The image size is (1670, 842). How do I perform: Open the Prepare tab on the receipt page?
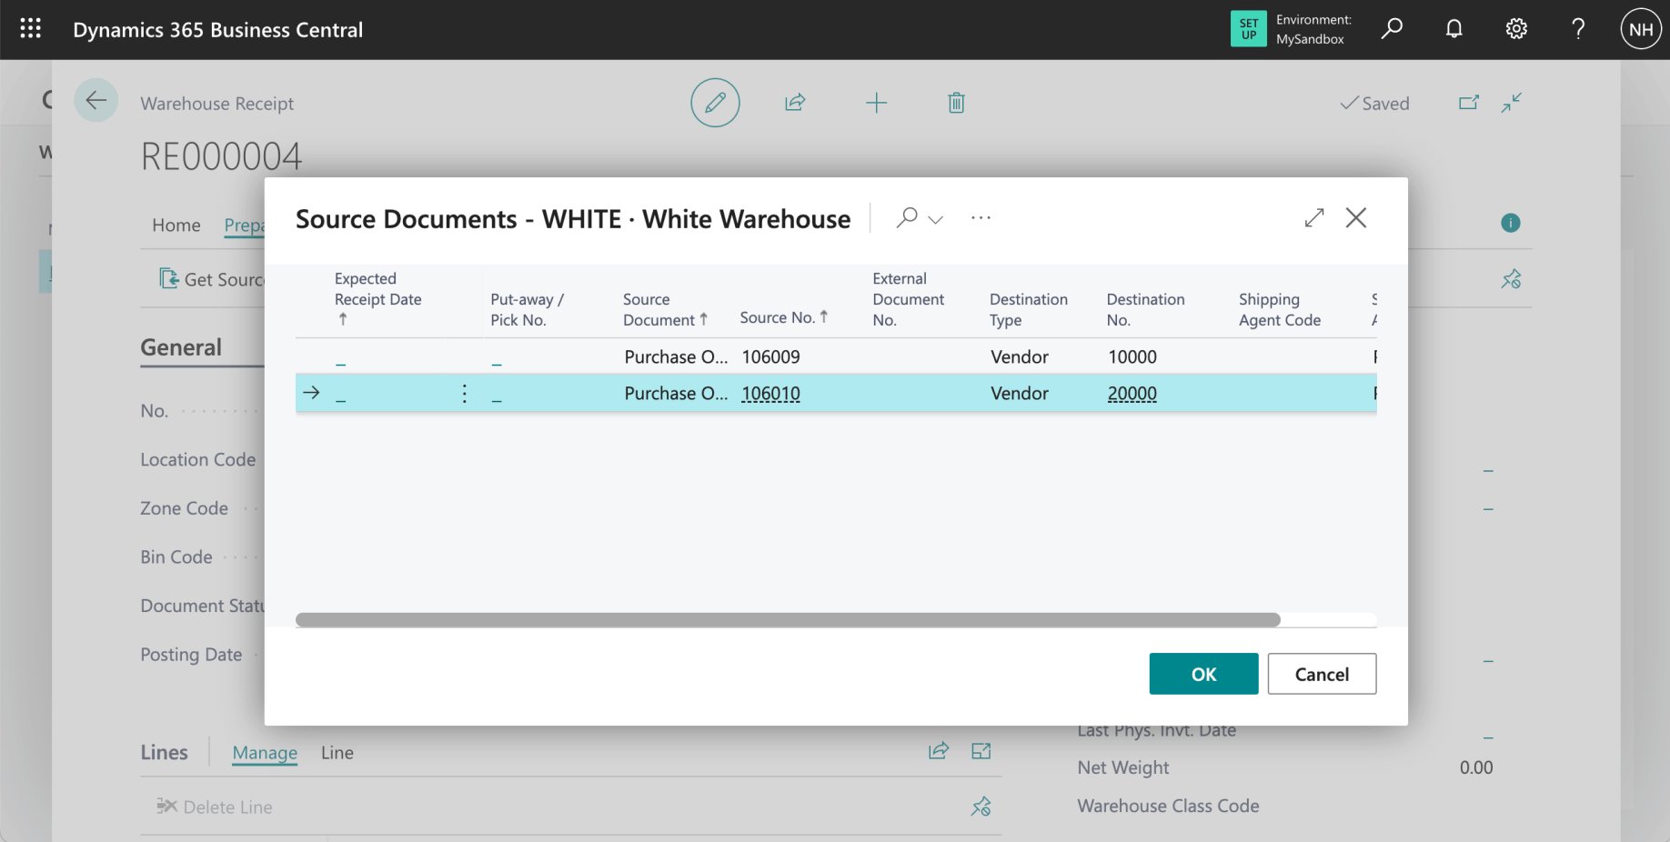244,225
